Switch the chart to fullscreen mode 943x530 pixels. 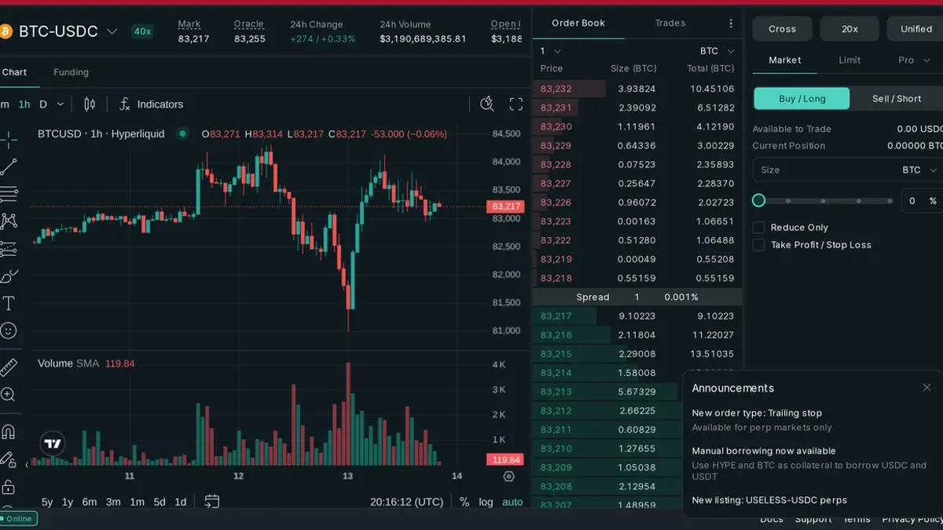coord(516,104)
